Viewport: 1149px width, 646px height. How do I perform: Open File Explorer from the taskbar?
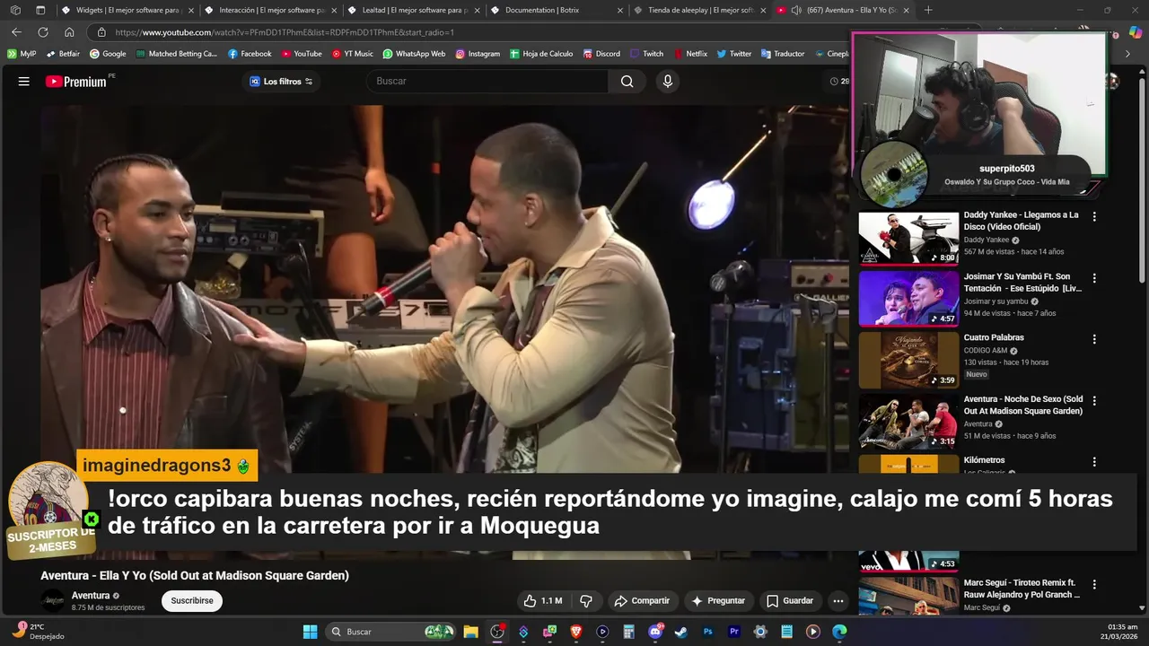point(471,632)
